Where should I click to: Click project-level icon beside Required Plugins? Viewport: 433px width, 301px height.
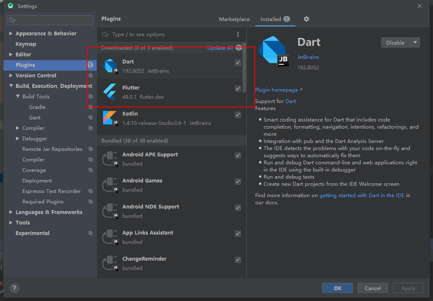tap(90, 202)
